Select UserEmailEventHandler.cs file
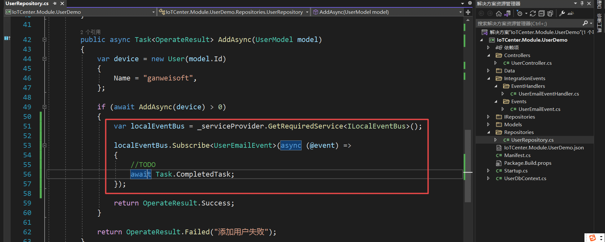Image resolution: width=605 pixels, height=242 pixels. point(549,94)
